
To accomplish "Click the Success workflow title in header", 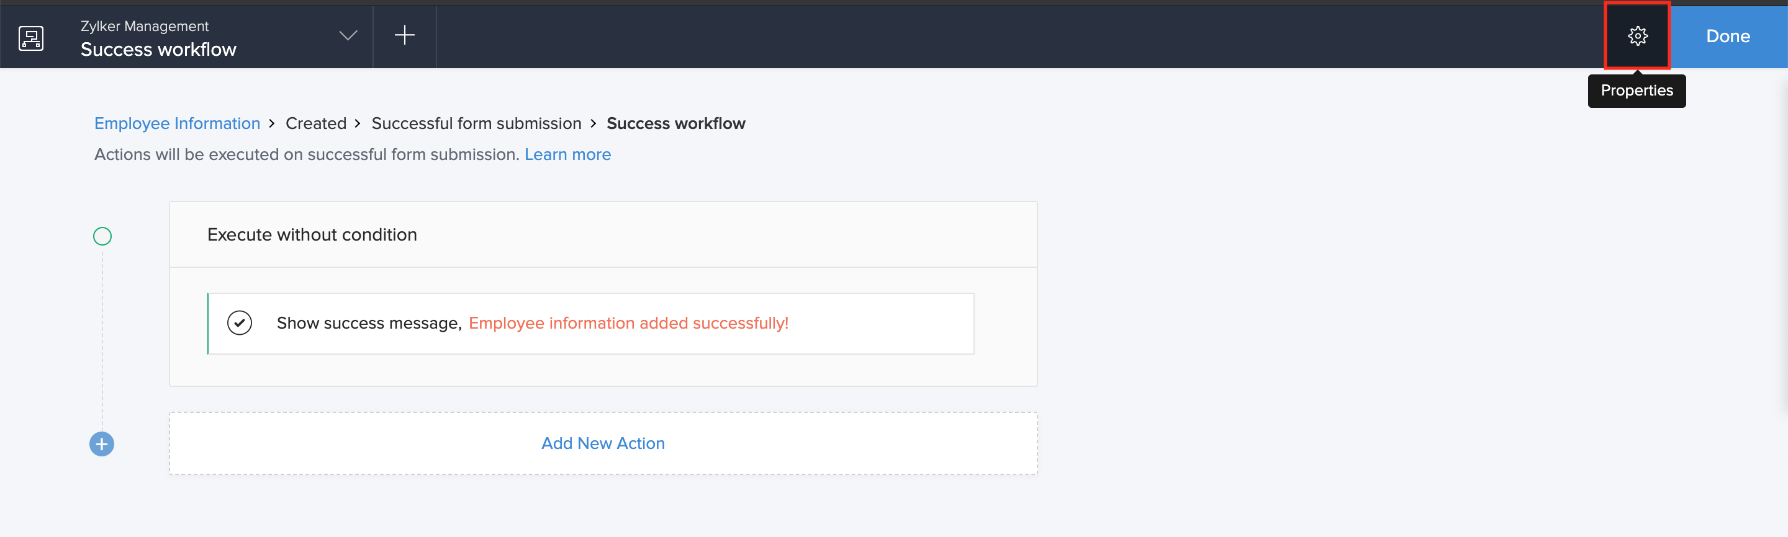I will point(158,50).
